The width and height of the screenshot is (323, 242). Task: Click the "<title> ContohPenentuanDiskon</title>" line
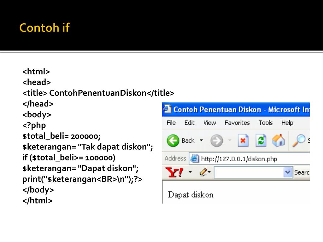(x=98, y=93)
